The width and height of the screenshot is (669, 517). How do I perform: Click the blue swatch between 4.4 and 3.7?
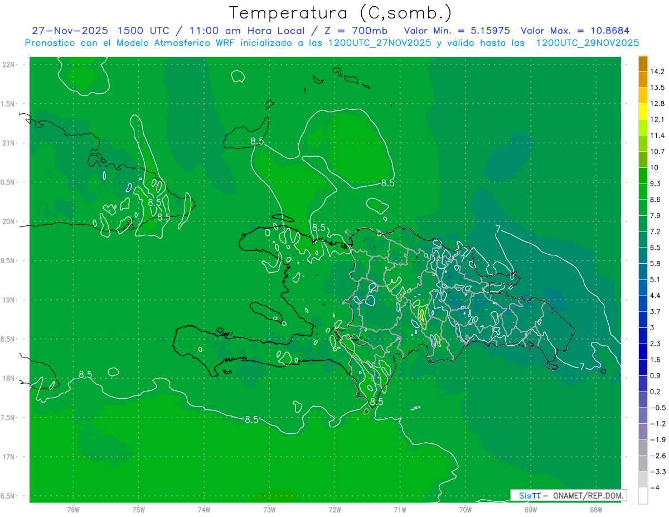point(643,303)
